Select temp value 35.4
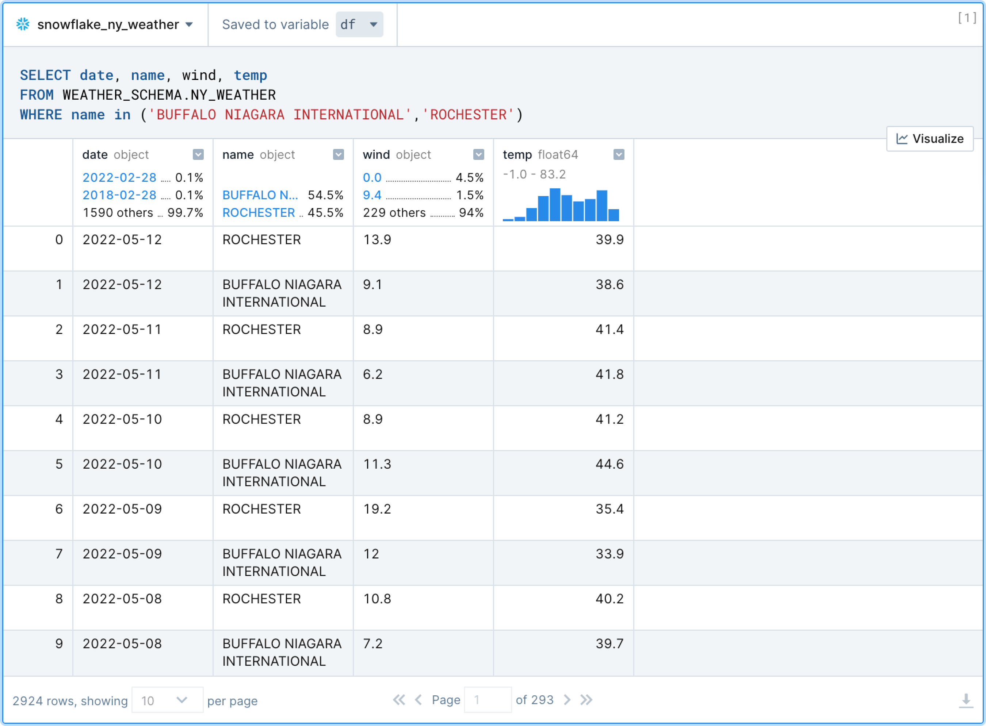Screen dimensions: 986x726 click(610, 508)
